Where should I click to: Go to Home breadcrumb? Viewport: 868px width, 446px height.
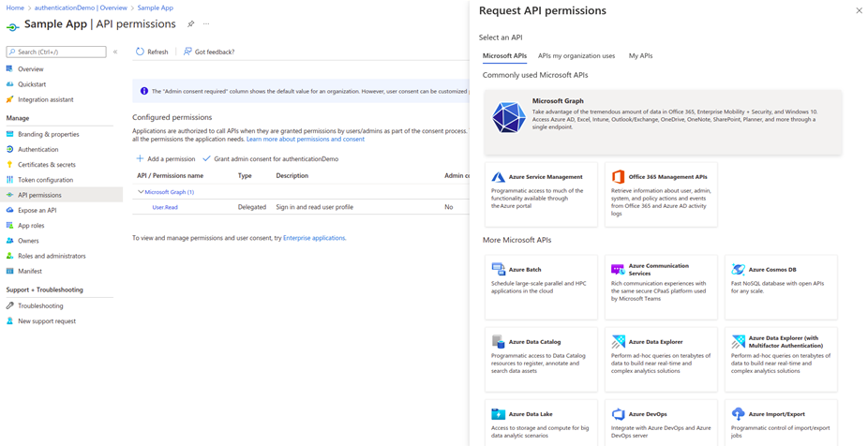[15, 7]
